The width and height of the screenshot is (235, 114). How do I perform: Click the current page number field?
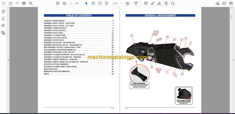(x=72, y=3)
